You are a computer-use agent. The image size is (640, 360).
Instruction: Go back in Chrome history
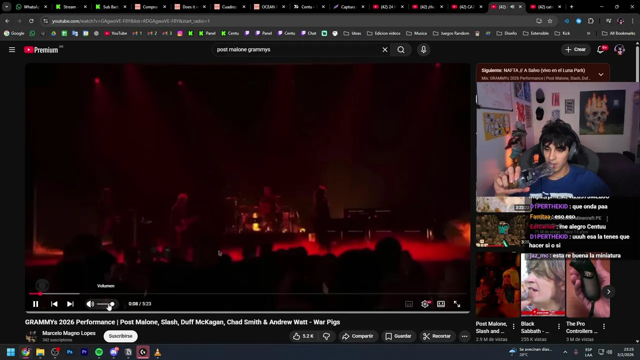point(7,21)
